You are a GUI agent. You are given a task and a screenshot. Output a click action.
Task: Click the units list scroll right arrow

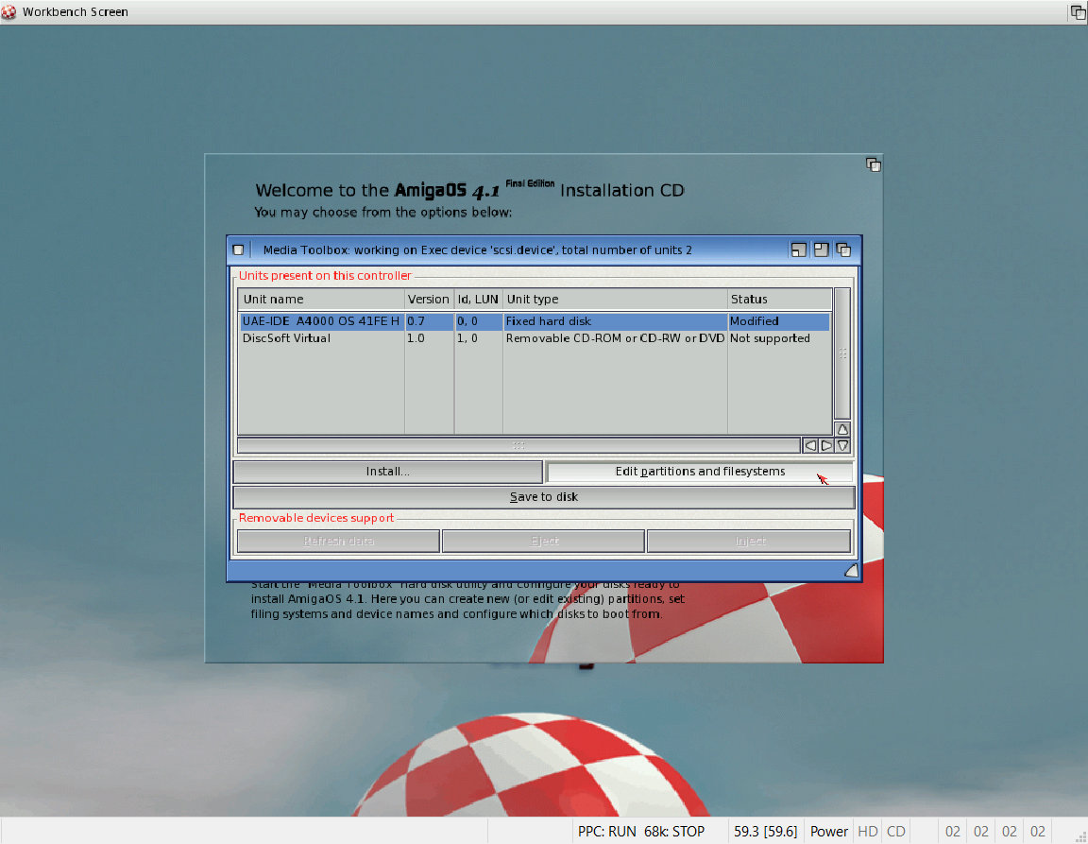pyautogui.click(x=825, y=445)
